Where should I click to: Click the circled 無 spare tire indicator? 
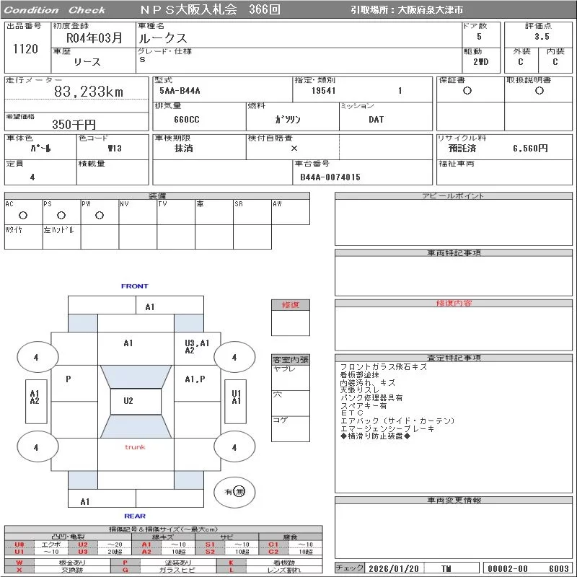[239, 492]
